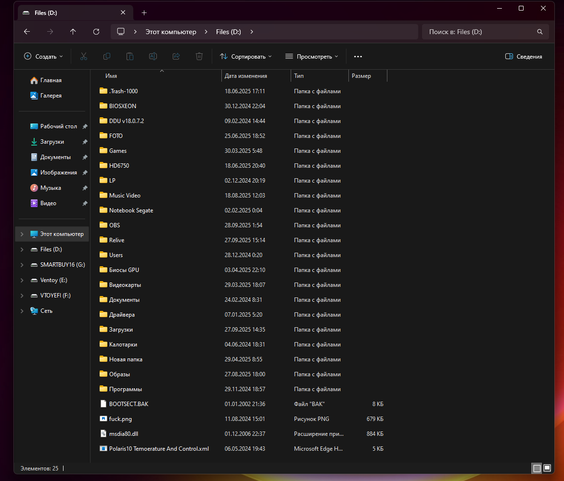Open the Сортировать dropdown
This screenshot has height=481, width=564.
[x=245, y=56]
